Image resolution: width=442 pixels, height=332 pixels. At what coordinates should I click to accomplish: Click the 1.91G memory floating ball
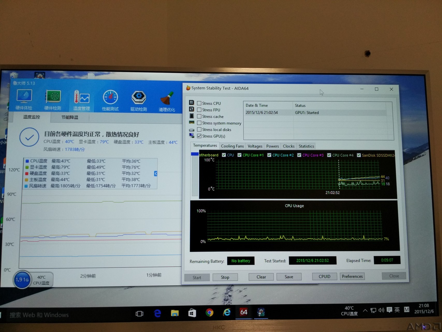(22, 280)
